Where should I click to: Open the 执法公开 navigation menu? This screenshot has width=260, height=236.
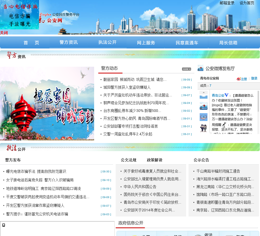coord(107,42)
